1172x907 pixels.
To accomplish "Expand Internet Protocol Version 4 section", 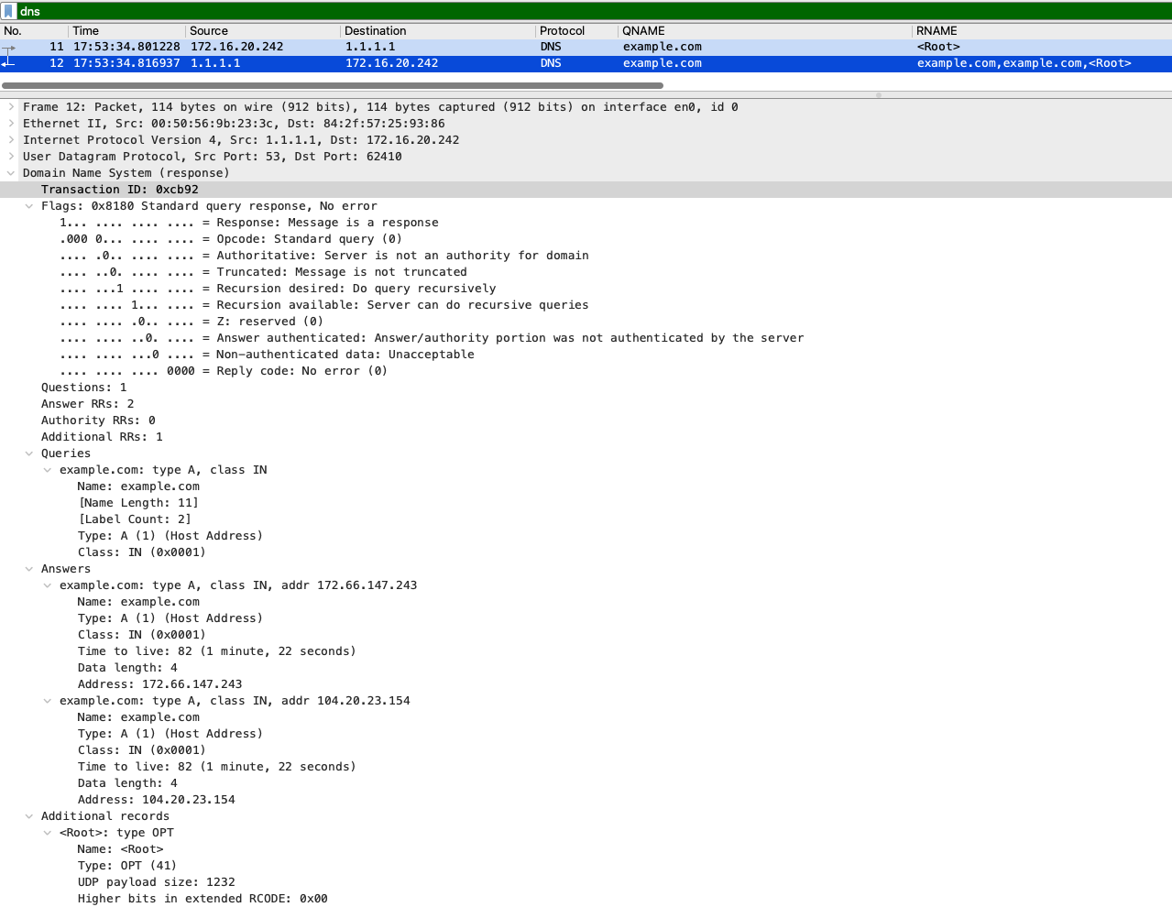I will (x=11, y=140).
